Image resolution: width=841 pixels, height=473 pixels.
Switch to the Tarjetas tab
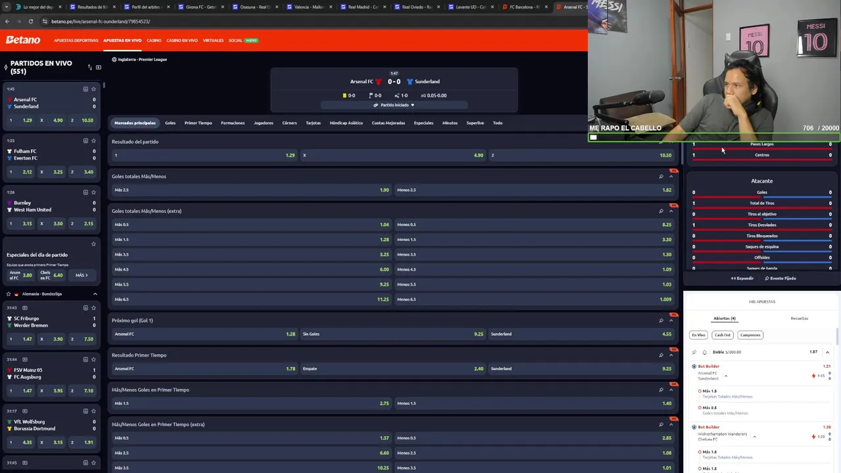pyautogui.click(x=313, y=123)
